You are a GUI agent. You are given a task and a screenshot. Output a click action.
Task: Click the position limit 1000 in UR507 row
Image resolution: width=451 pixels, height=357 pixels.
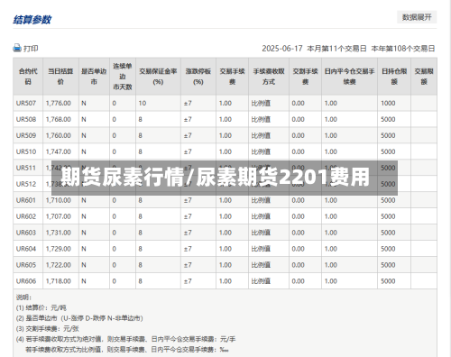388,103
